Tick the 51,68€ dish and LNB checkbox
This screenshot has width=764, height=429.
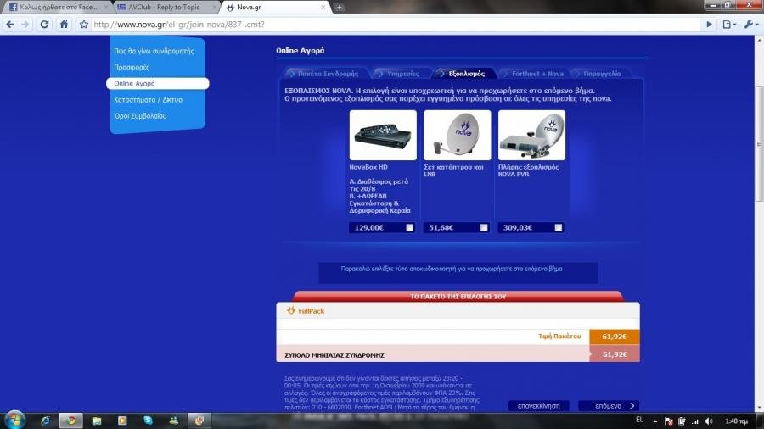(484, 227)
